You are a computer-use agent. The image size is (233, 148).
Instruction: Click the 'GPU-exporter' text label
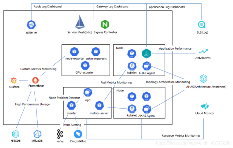point(85,72)
